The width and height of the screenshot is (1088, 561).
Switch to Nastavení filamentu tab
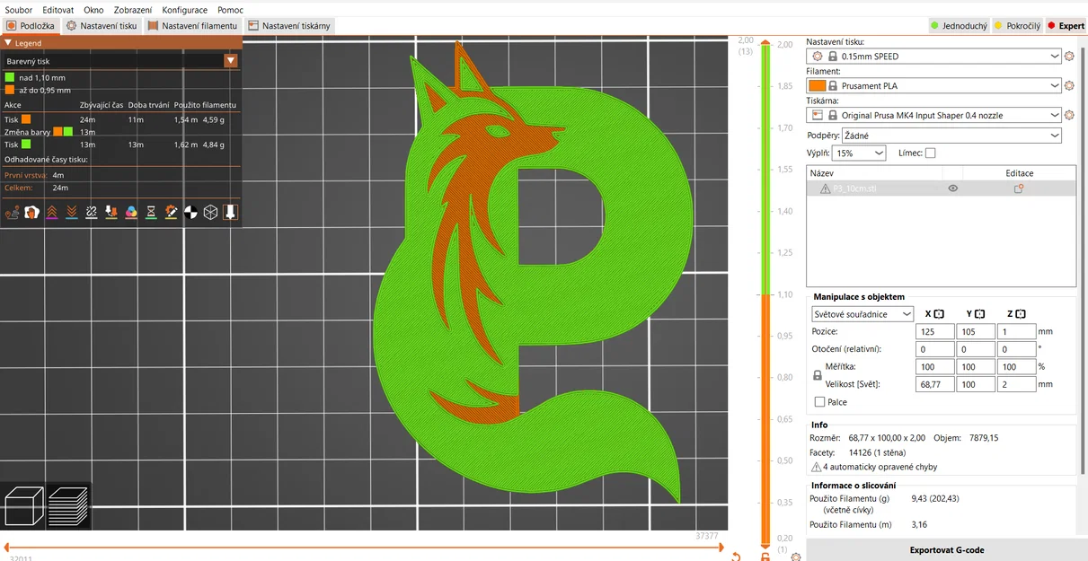coord(193,26)
